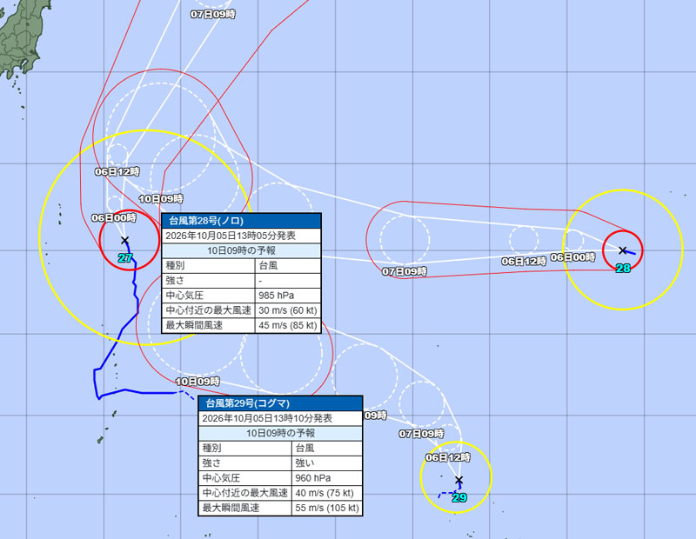696x539 pixels.
Task: Select the 45 m/s (85 kt) gust value
Action: point(288,325)
